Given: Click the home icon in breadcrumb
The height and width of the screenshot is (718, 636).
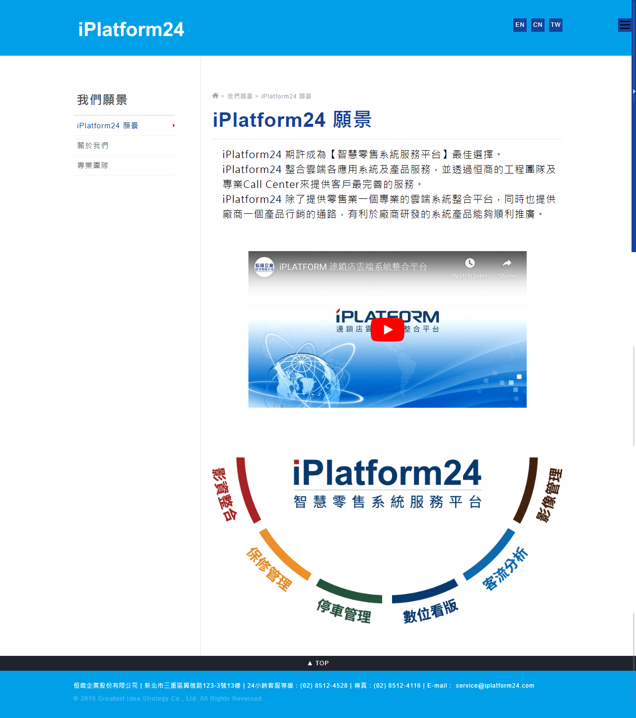Looking at the screenshot, I should pos(215,96).
